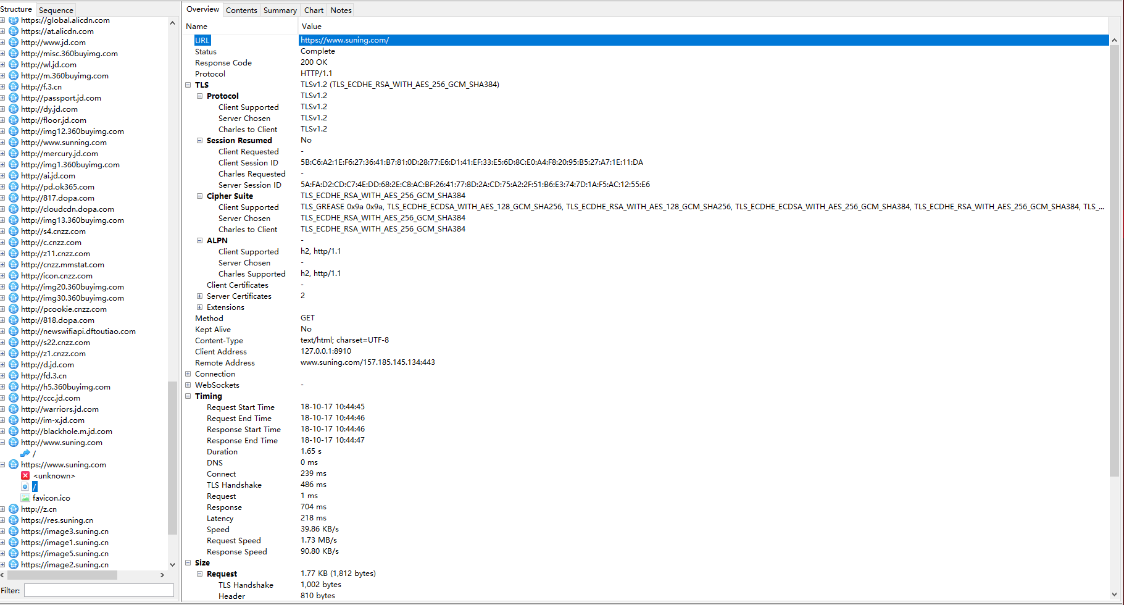Collapse the Cipher Suite subsection
The height and width of the screenshot is (605, 1124).
point(199,196)
